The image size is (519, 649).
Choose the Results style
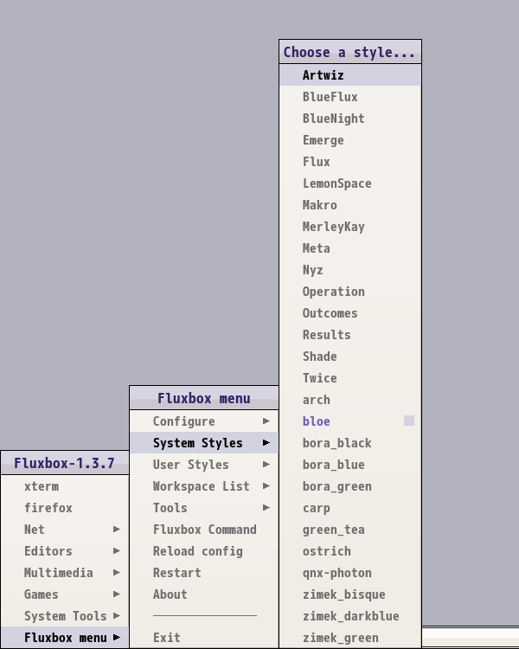(350, 334)
